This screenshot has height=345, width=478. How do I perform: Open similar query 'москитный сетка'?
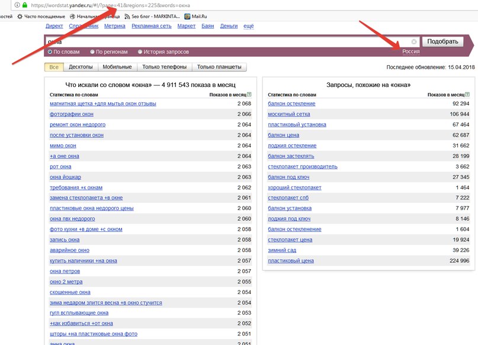pyautogui.click(x=288, y=114)
